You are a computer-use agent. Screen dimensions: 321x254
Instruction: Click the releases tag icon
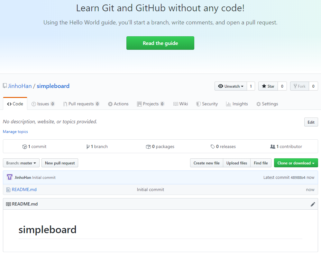(x=213, y=146)
